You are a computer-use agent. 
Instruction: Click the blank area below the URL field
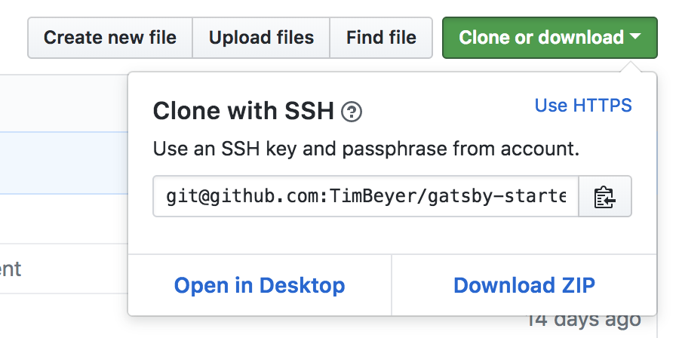(x=392, y=235)
